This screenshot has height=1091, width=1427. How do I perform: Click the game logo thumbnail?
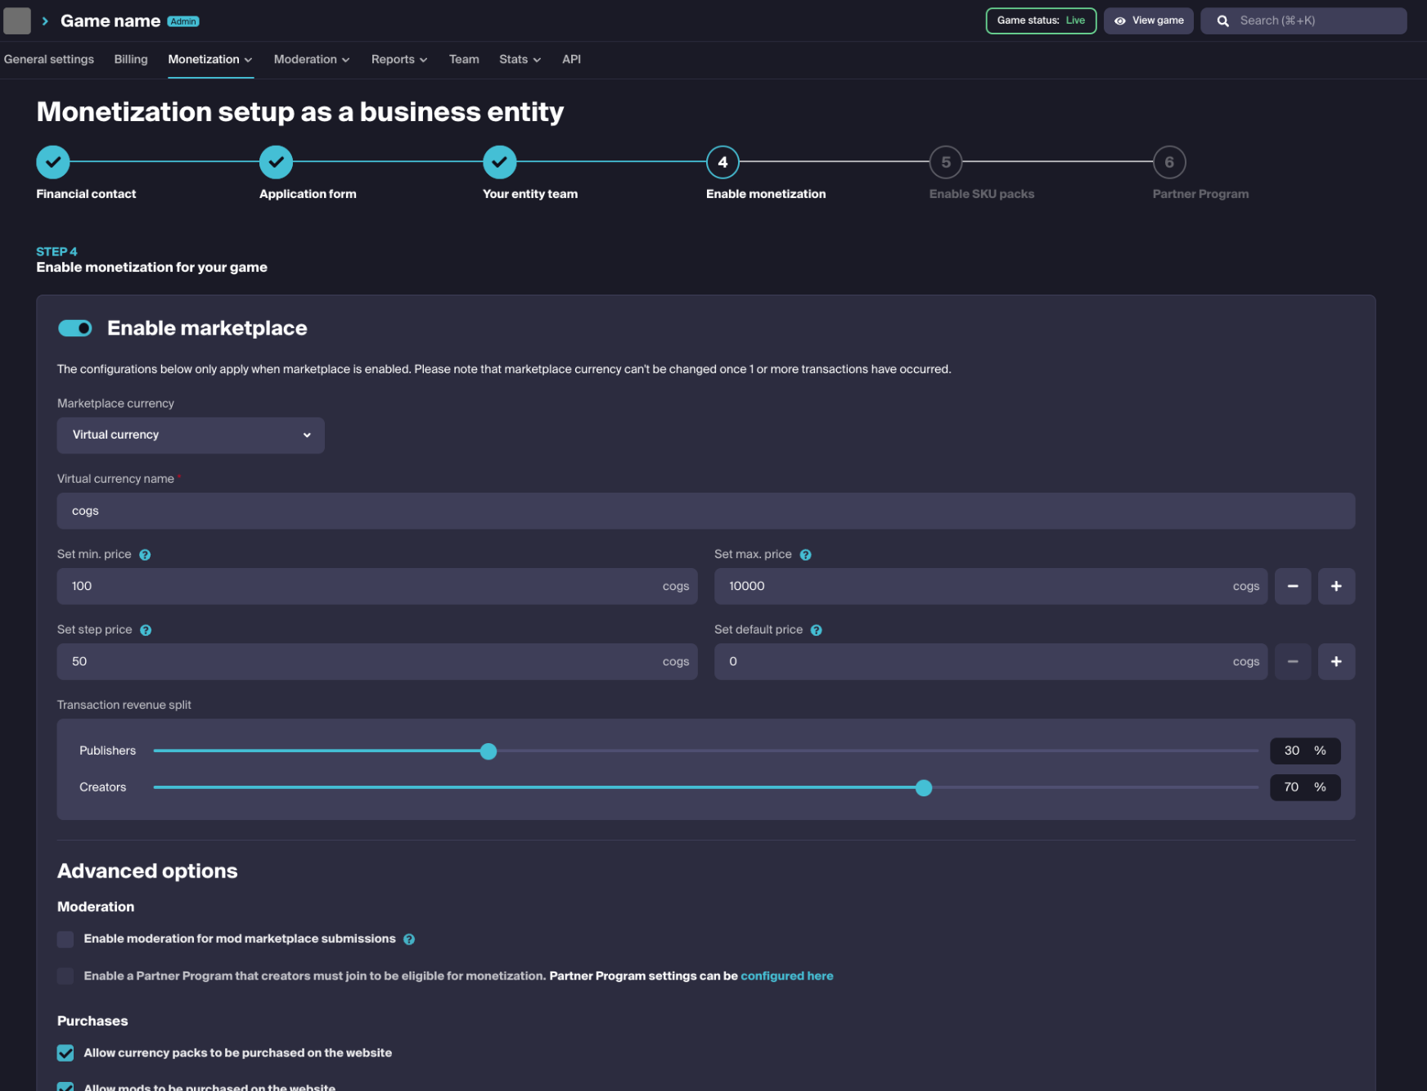click(x=17, y=20)
